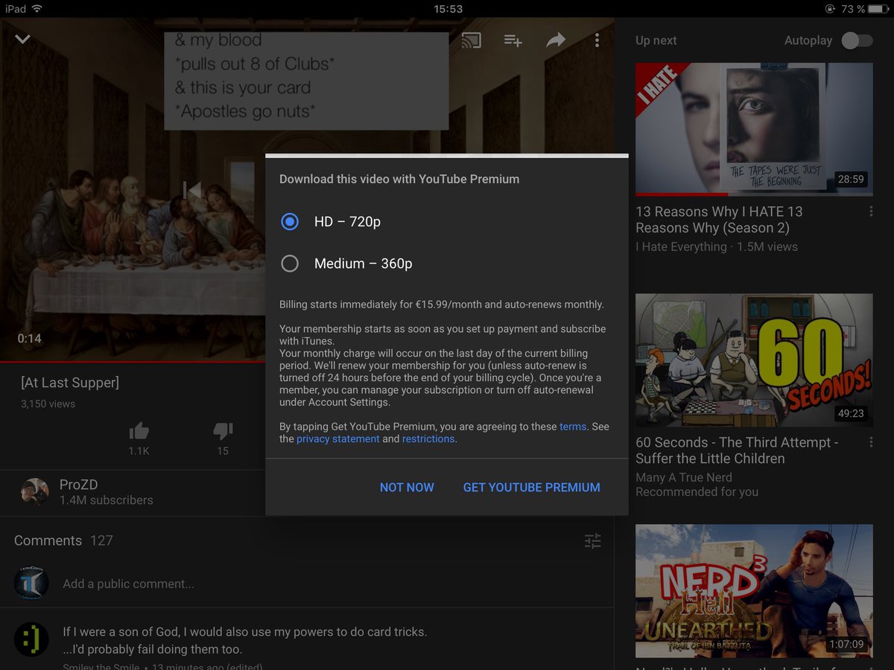Tap the 15:53 status bar clock
894x670 pixels.
coord(448,9)
